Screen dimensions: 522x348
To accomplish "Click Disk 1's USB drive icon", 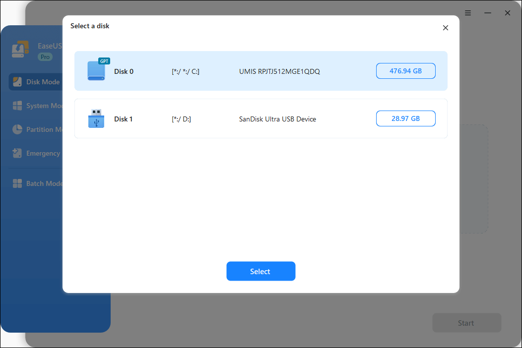I will point(96,118).
